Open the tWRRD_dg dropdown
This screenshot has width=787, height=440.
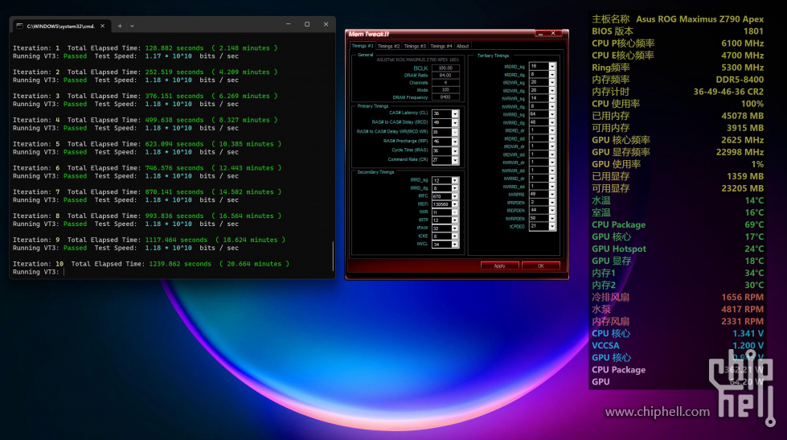pos(552,122)
